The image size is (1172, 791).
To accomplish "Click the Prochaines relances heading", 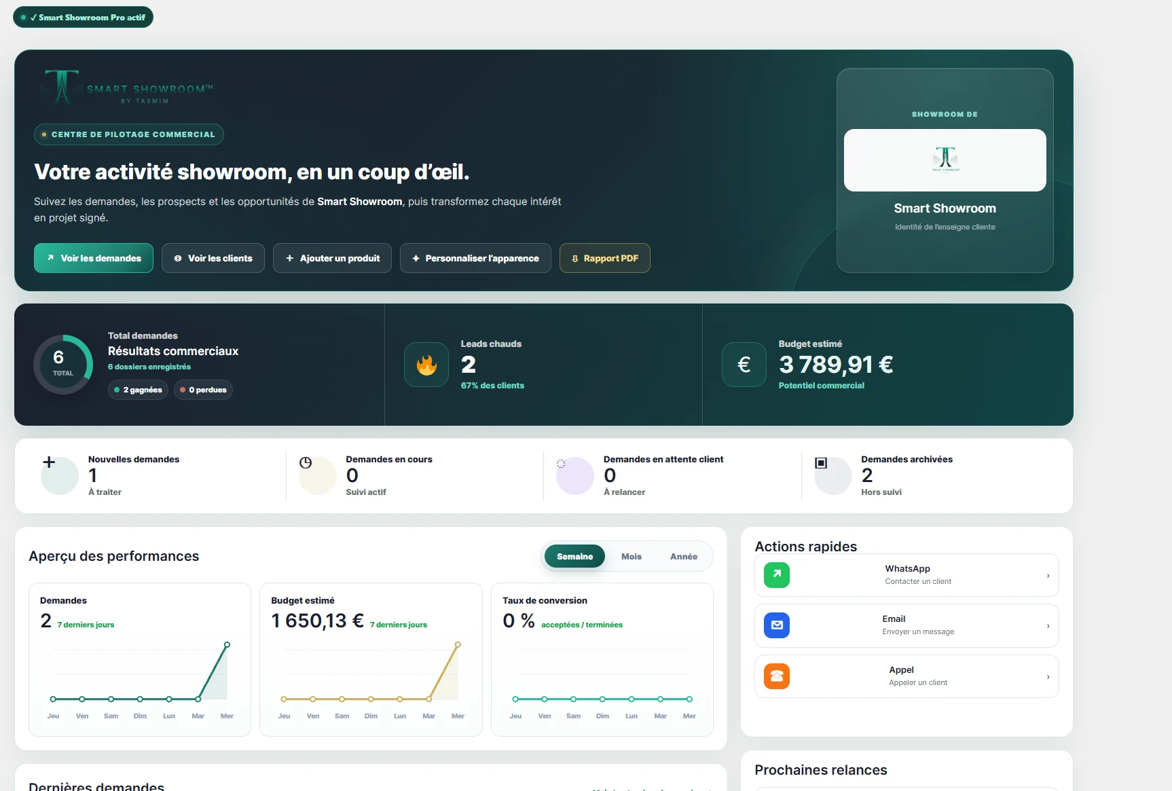I will click(x=821, y=770).
